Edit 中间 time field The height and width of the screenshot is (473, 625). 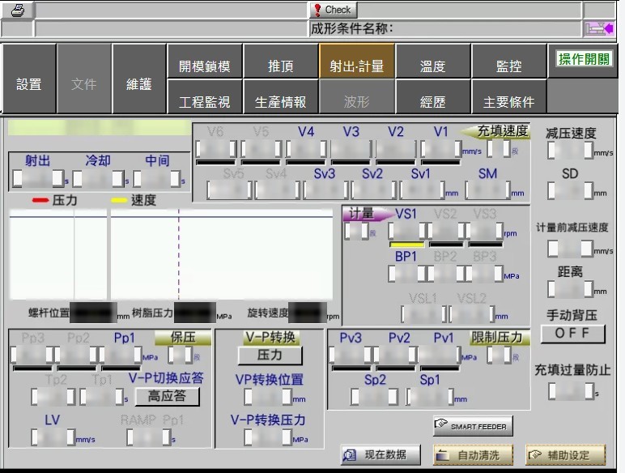click(x=156, y=179)
